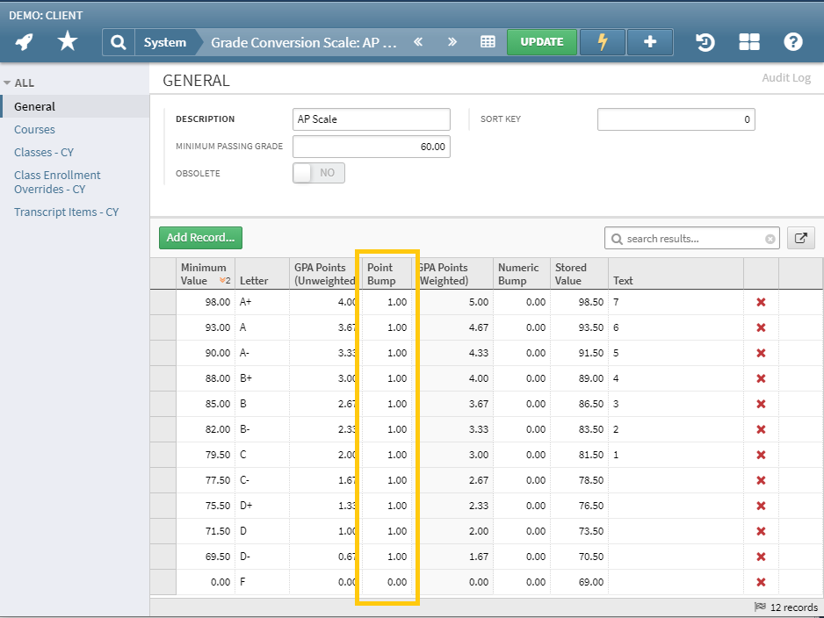Toggle the Obsolete switch

pos(318,173)
